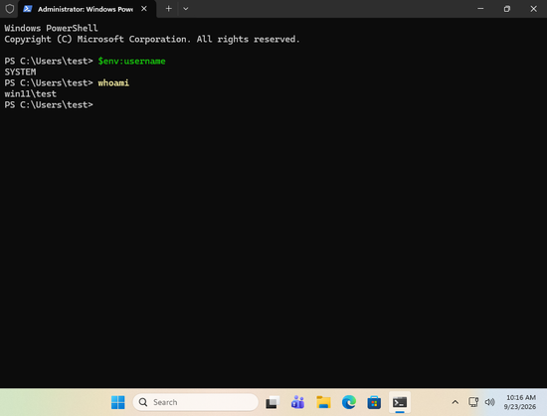Open Task View from taskbar
Screen dimensions: 547x416
pos(273,402)
